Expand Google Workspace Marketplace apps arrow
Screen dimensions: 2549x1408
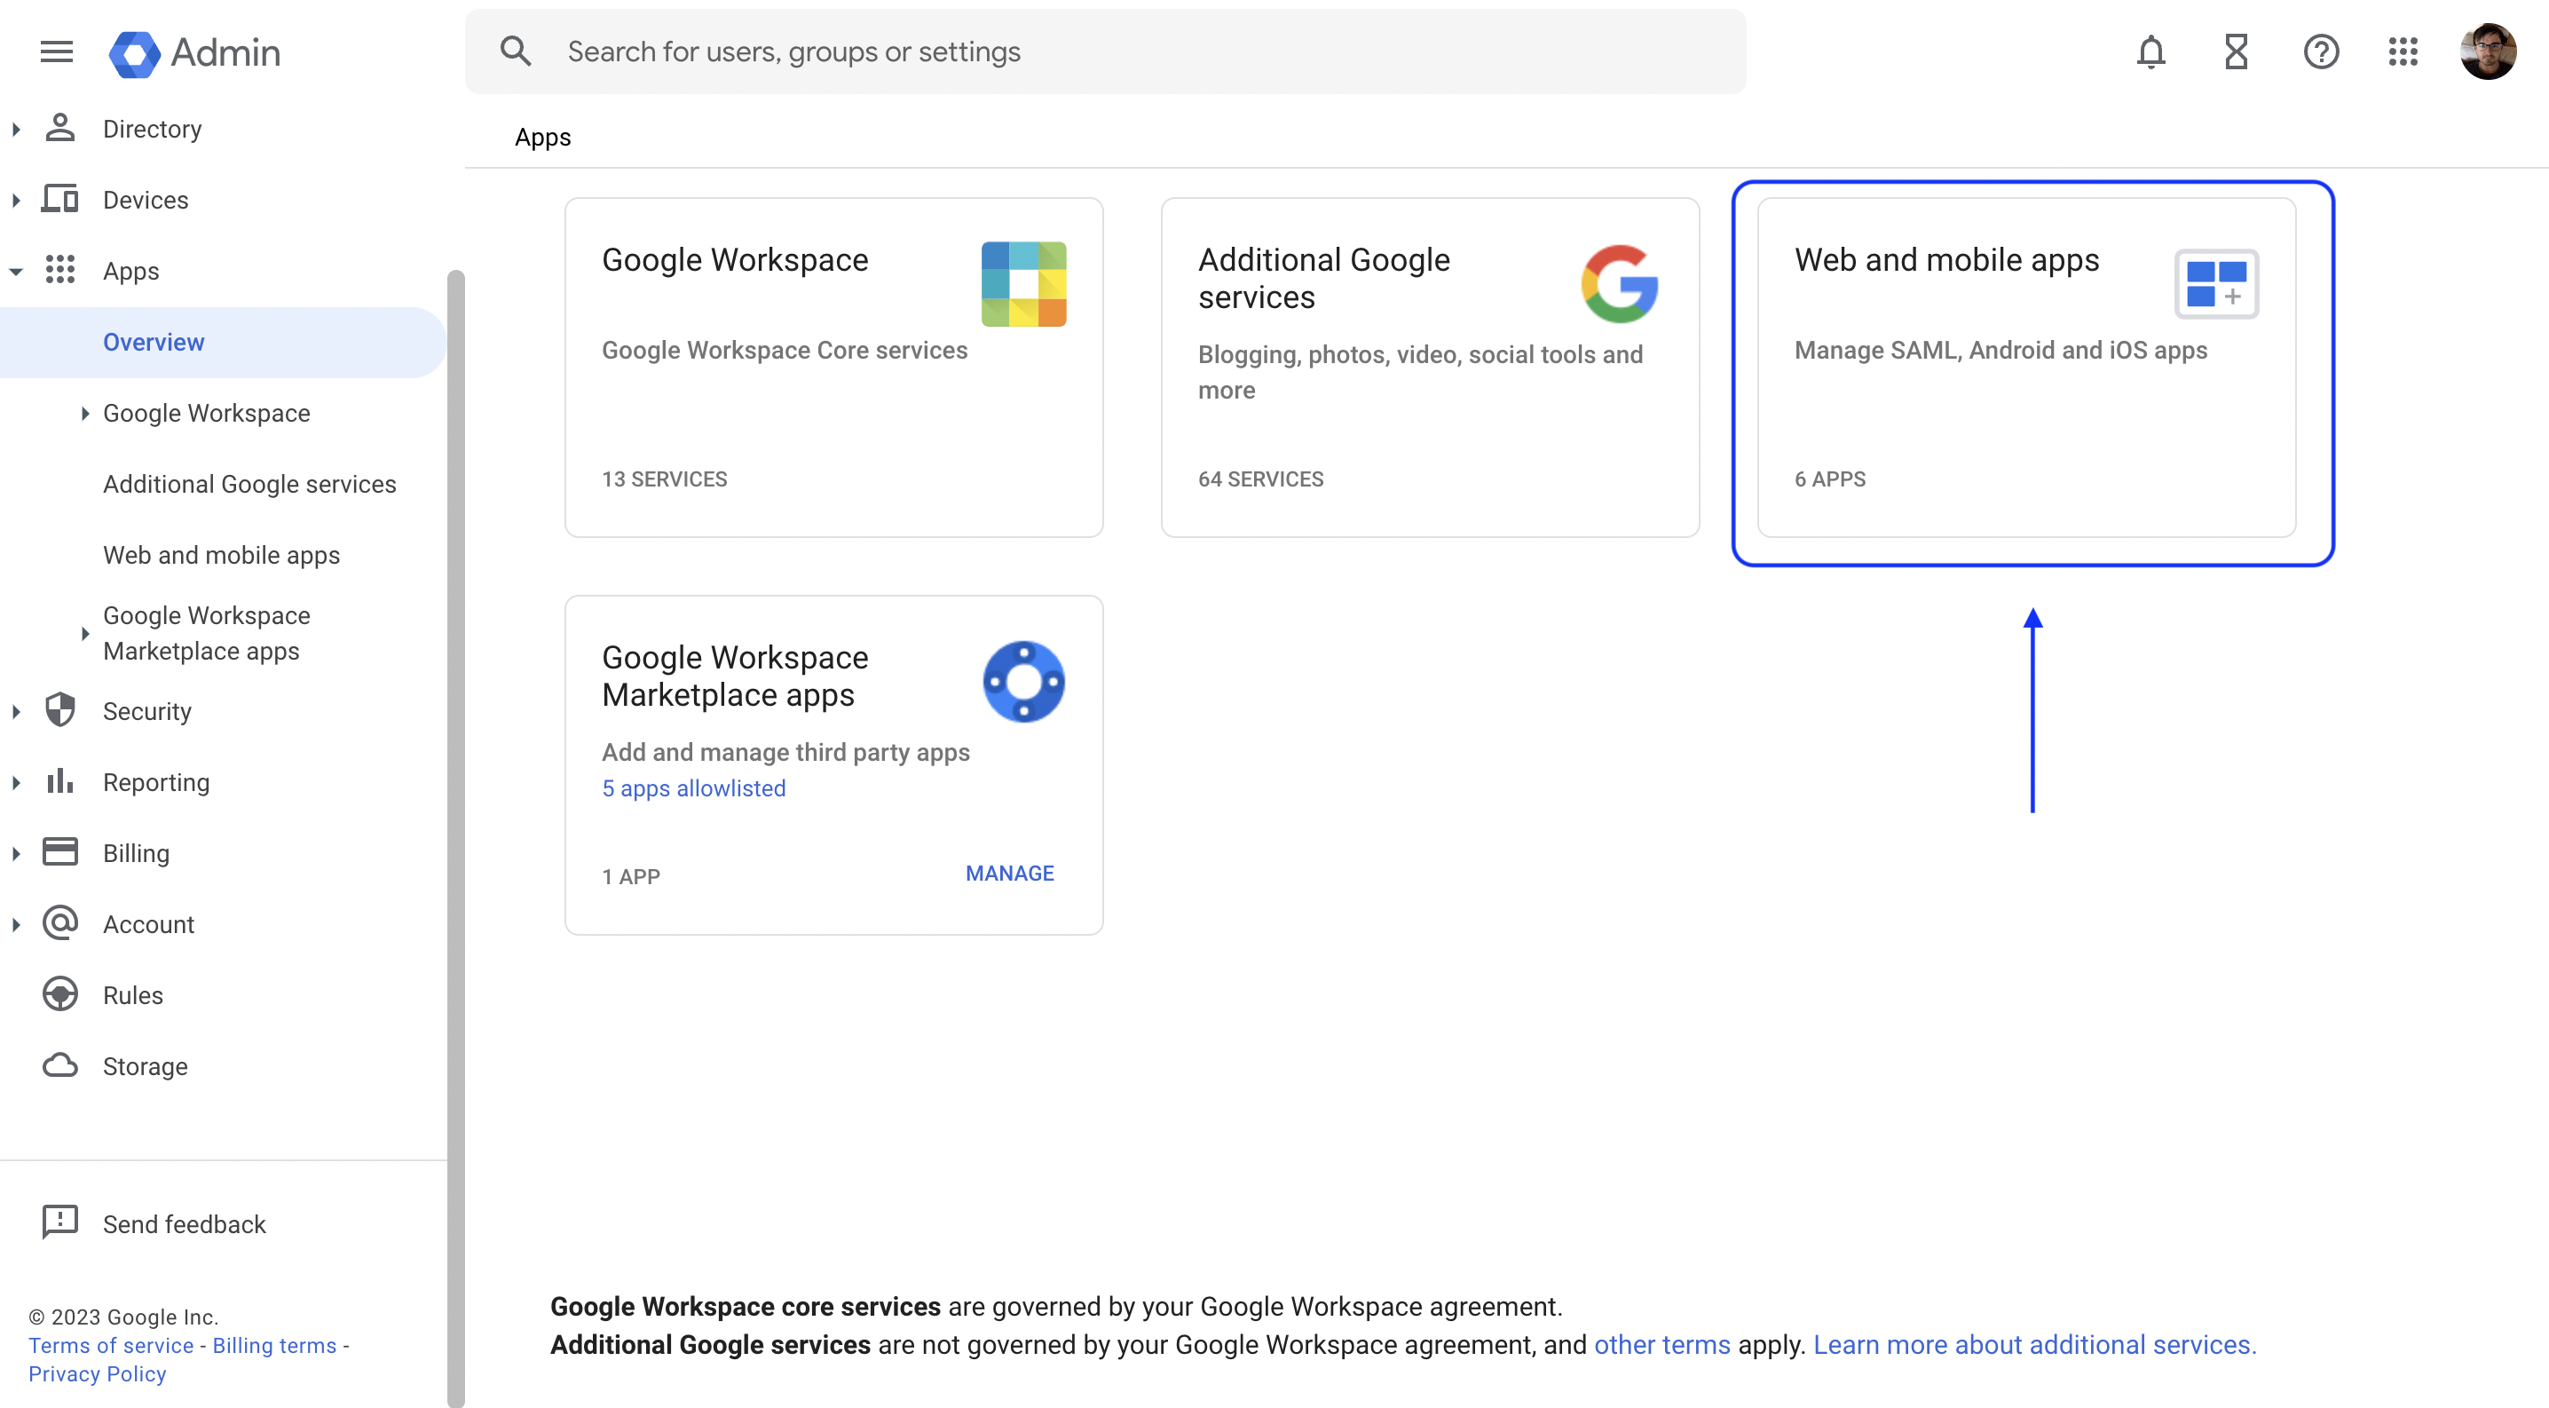pyautogui.click(x=85, y=633)
